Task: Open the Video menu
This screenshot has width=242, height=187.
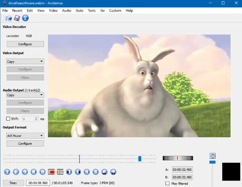Action: (x=53, y=10)
